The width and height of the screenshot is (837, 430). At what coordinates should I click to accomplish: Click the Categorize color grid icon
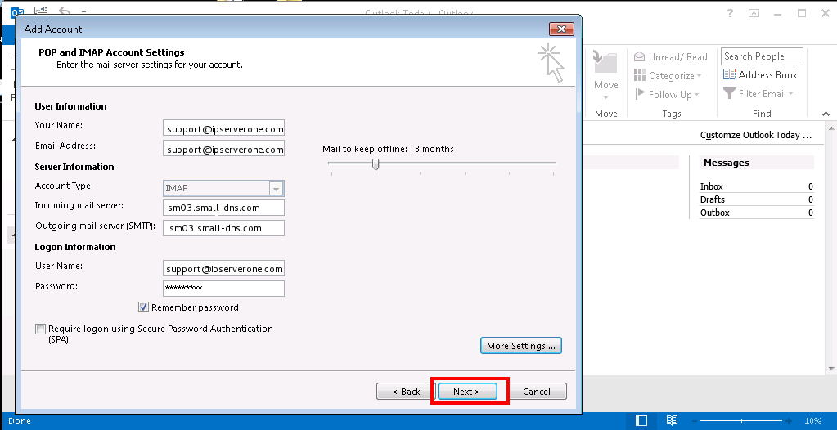click(x=640, y=75)
